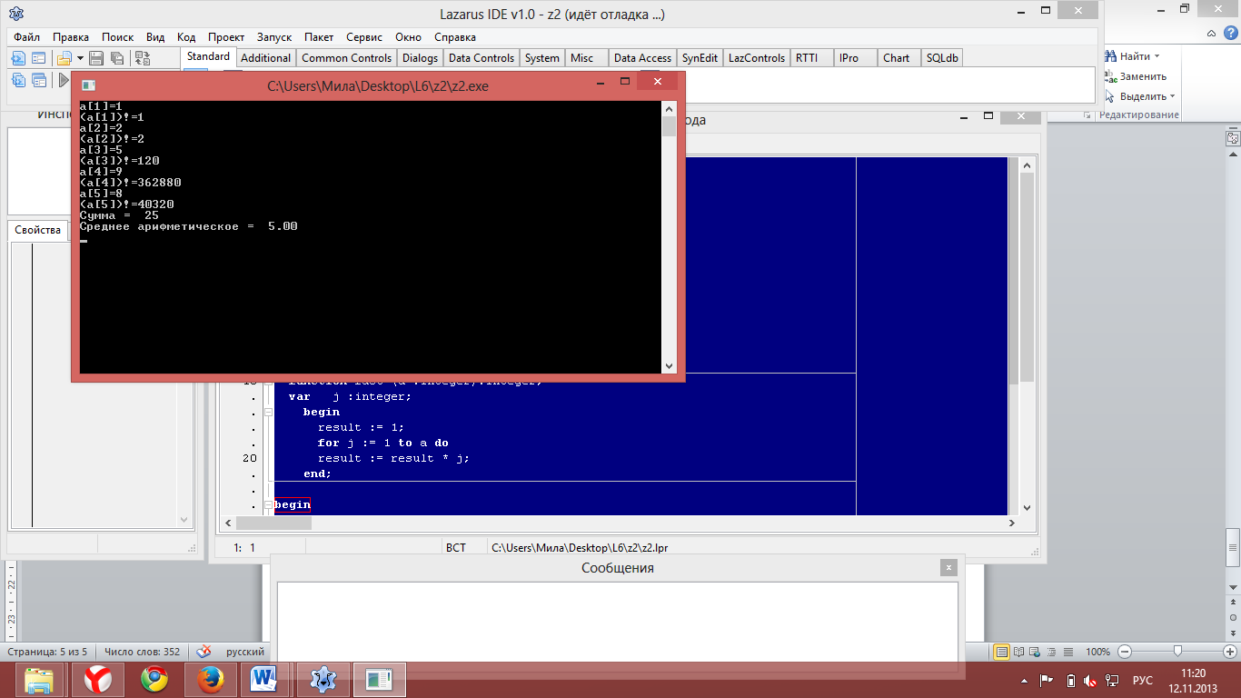Select Word Web Layout view icon

tap(1036, 652)
